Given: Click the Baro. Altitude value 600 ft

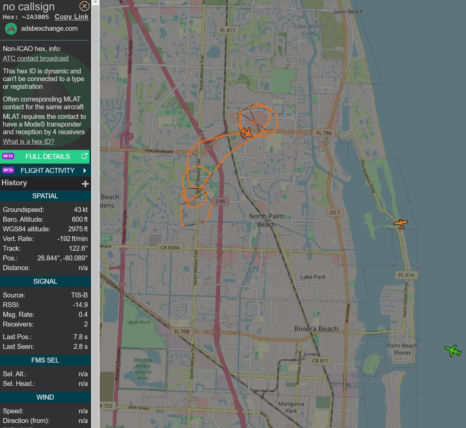Looking at the screenshot, I should pyautogui.click(x=80, y=219).
